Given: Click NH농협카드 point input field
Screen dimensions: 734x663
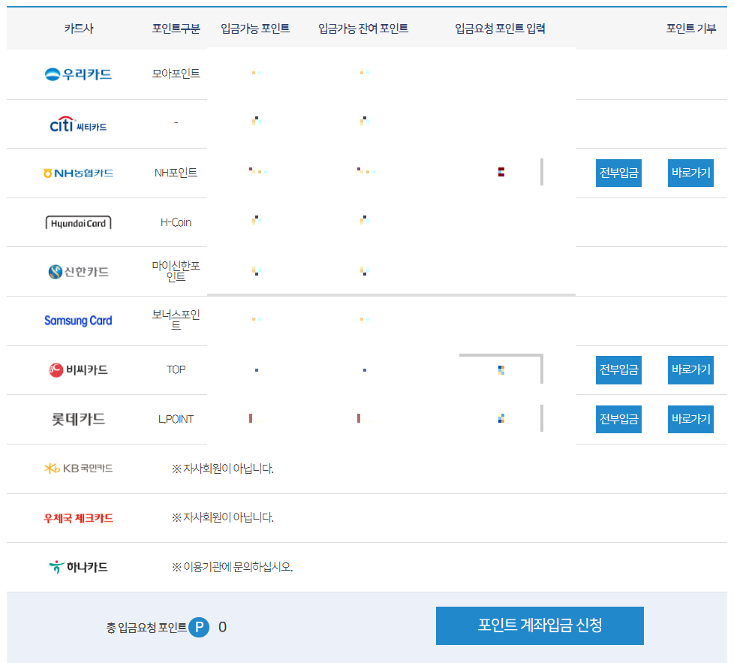Looking at the screenshot, I should (501, 172).
